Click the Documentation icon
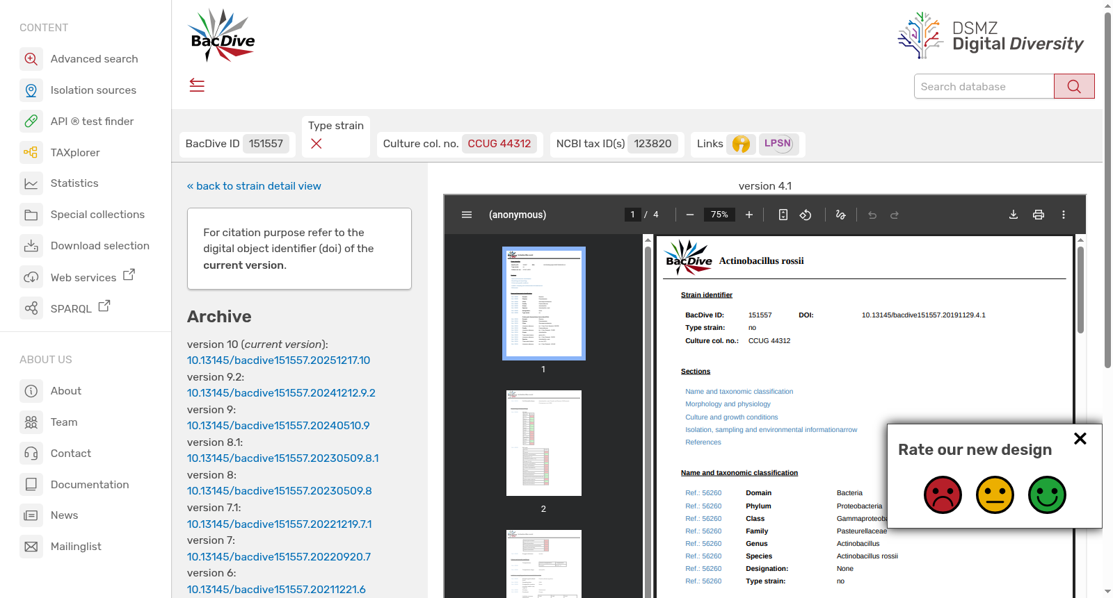The height and width of the screenshot is (598, 1113). [31, 484]
